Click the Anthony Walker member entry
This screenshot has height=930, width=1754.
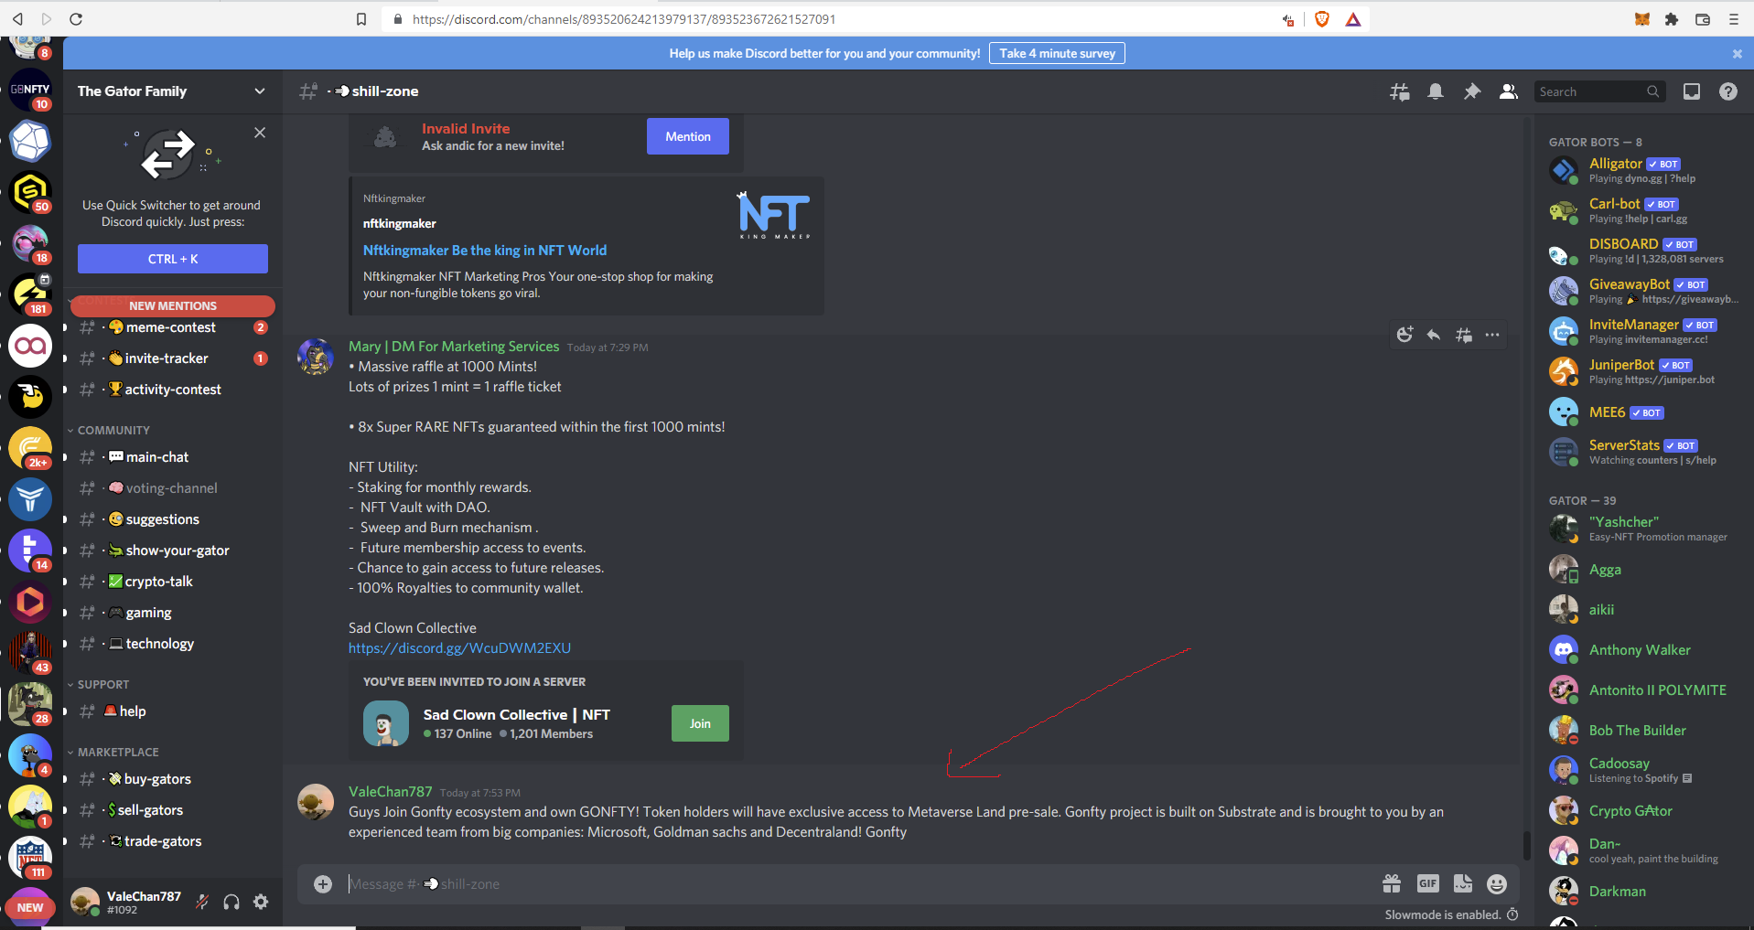(x=1645, y=650)
